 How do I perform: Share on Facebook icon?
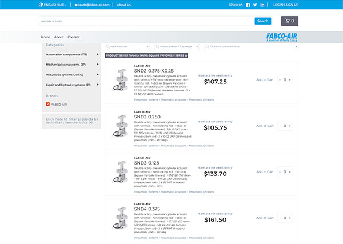[x=248, y=5]
